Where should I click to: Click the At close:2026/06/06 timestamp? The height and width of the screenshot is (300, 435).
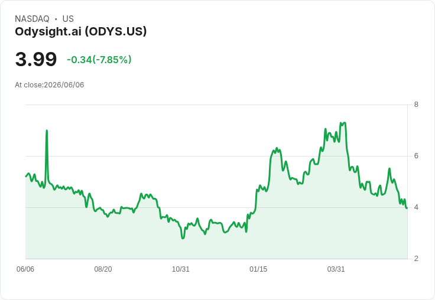click(x=50, y=85)
